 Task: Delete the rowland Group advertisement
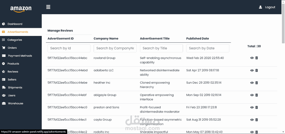tap(256, 58)
